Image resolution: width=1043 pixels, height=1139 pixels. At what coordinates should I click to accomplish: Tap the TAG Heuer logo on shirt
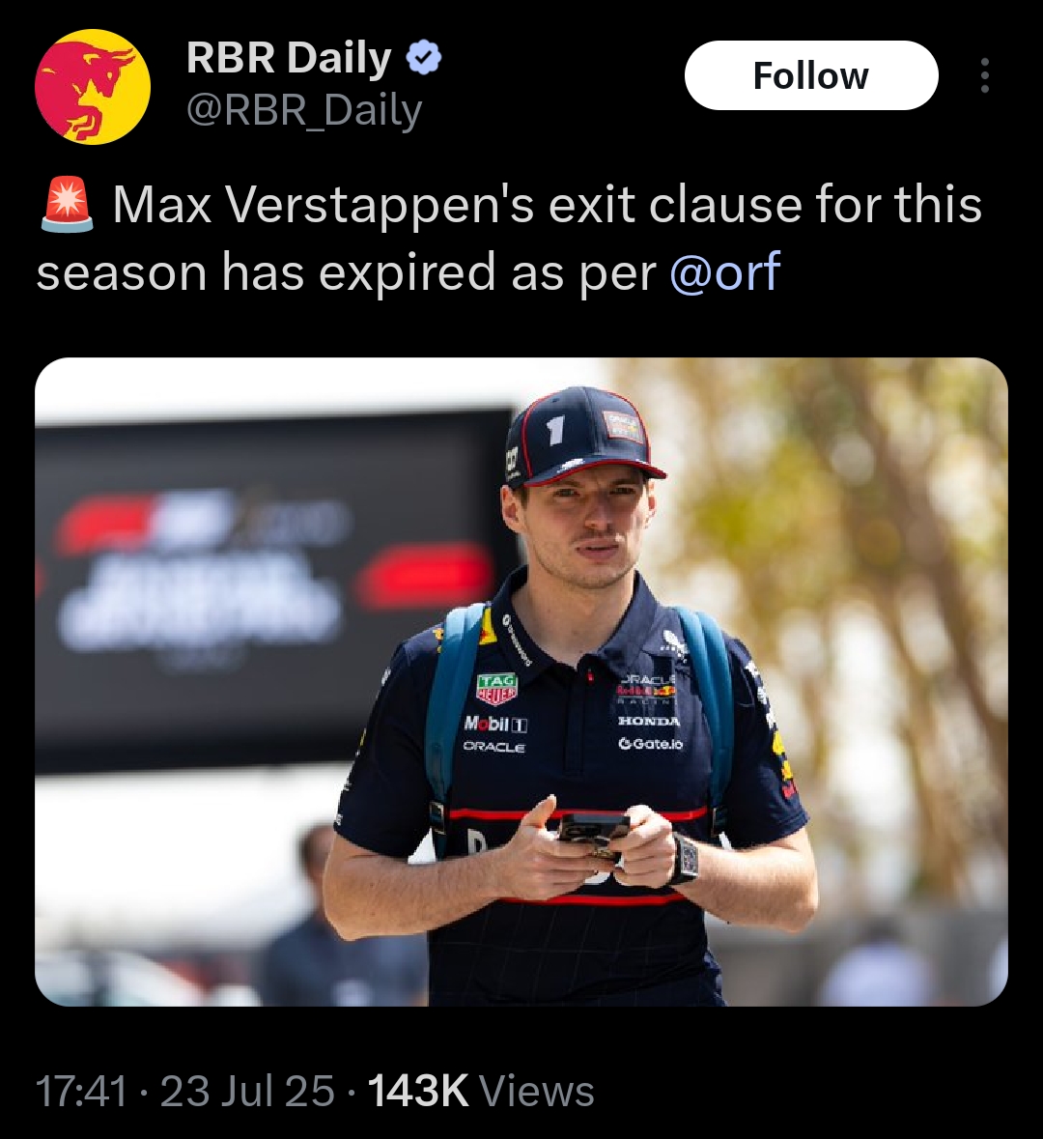(x=497, y=689)
